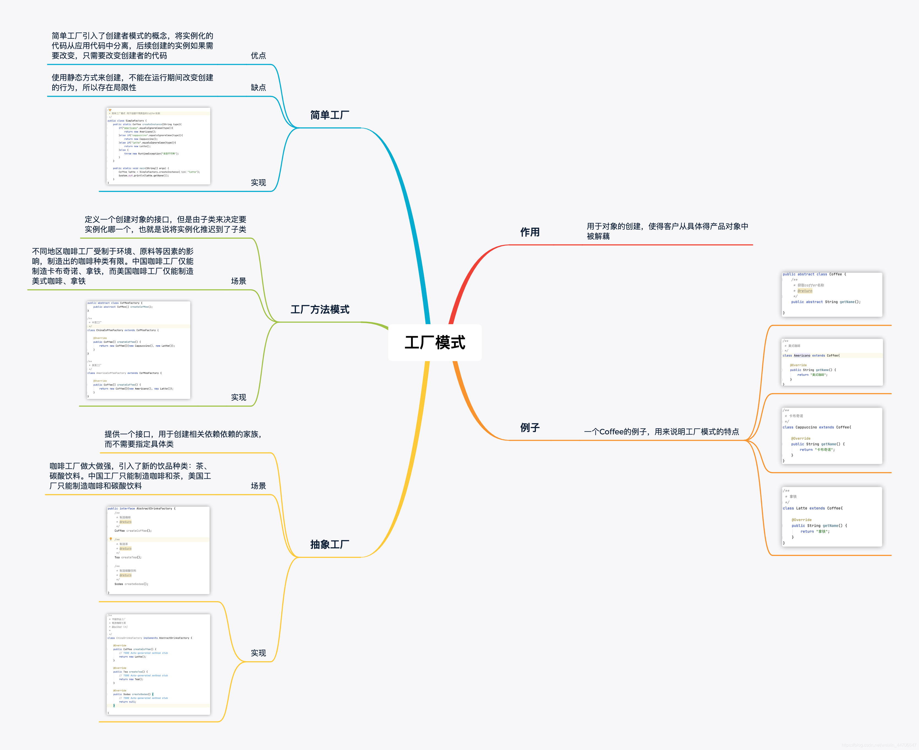The height and width of the screenshot is (750, 919).
Task: Open the Cappuccino class code image
Action: pos(832,435)
